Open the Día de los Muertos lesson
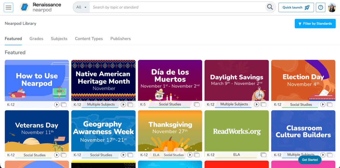Screen dimensions: 340x168 tap(170, 80)
